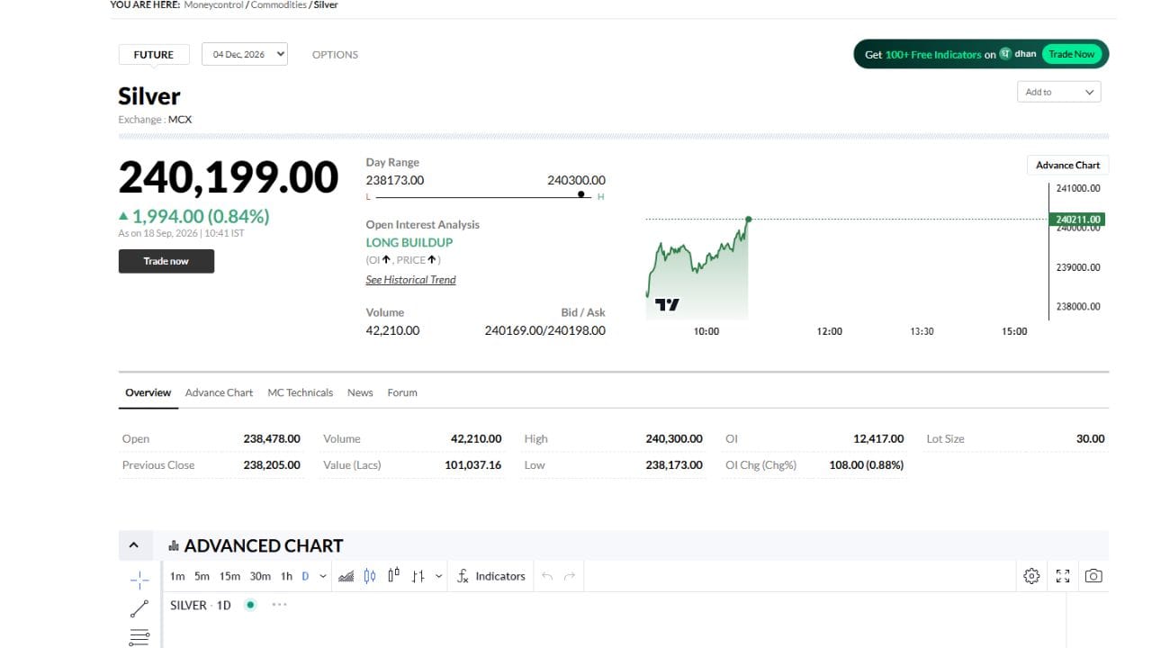
Task: Click the OI value 12,417.00
Action: pos(878,438)
